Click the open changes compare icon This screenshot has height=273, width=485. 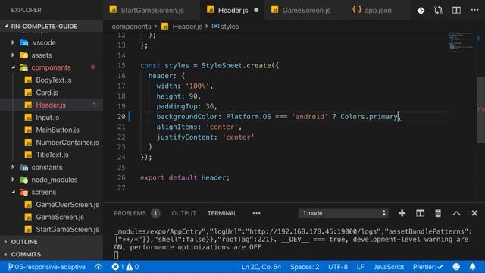pyautogui.click(x=438, y=11)
